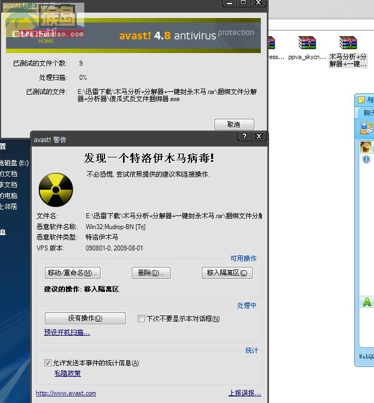Click the scan progress value 0%
374x403 pixels.
83,77
